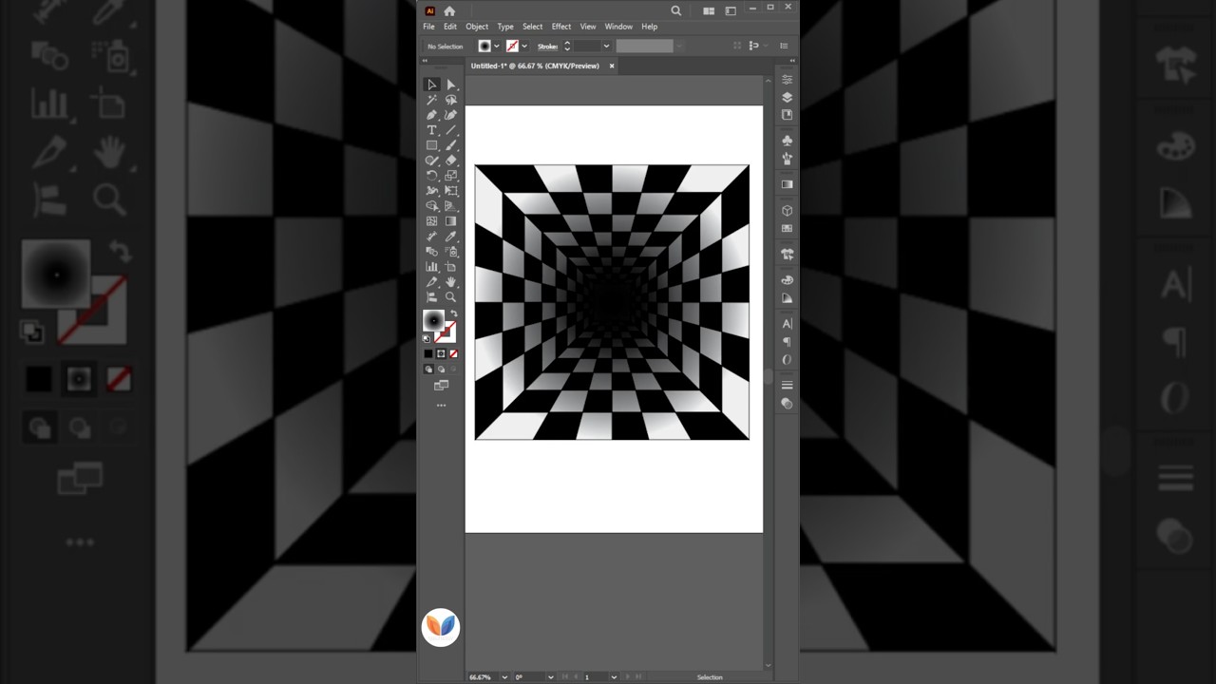Viewport: 1216px width, 684px height.
Task: Reset default fill and stroke
Action: (427, 338)
